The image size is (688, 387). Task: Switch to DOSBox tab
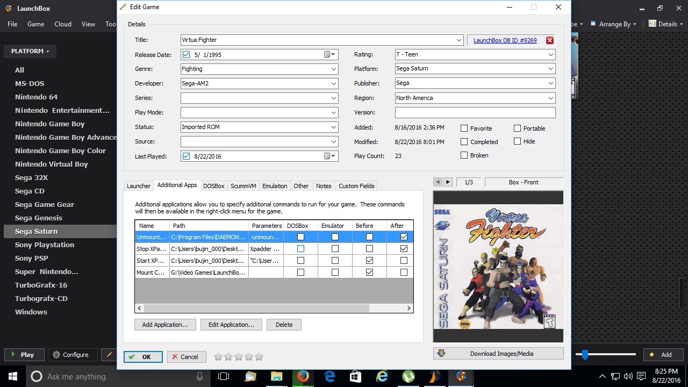(x=213, y=186)
